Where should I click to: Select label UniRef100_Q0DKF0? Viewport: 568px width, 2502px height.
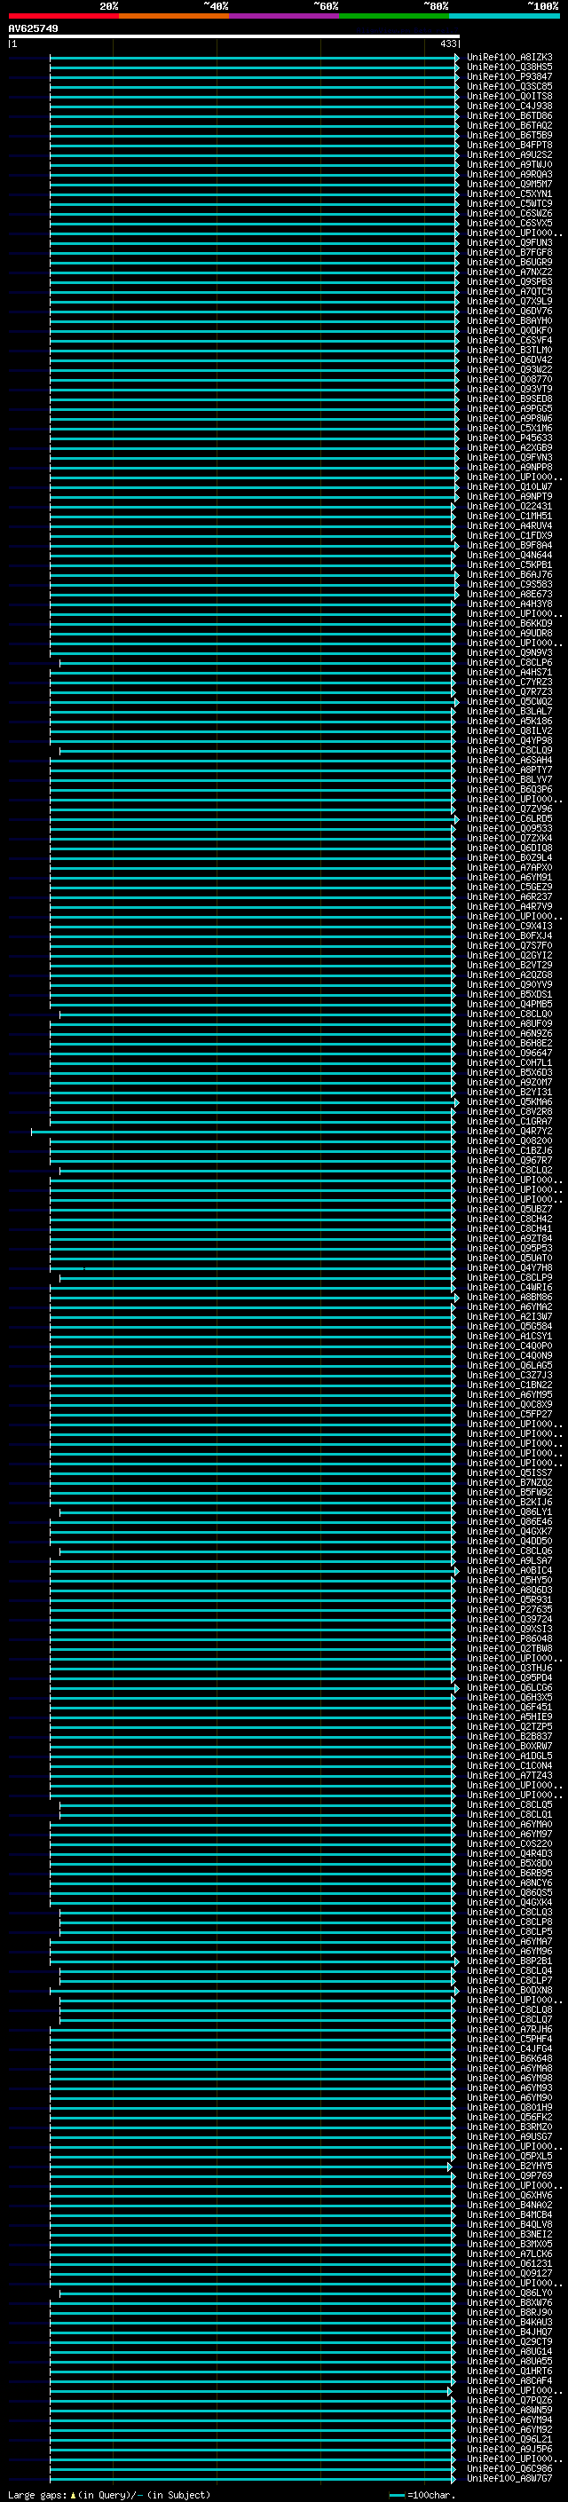coord(509,330)
